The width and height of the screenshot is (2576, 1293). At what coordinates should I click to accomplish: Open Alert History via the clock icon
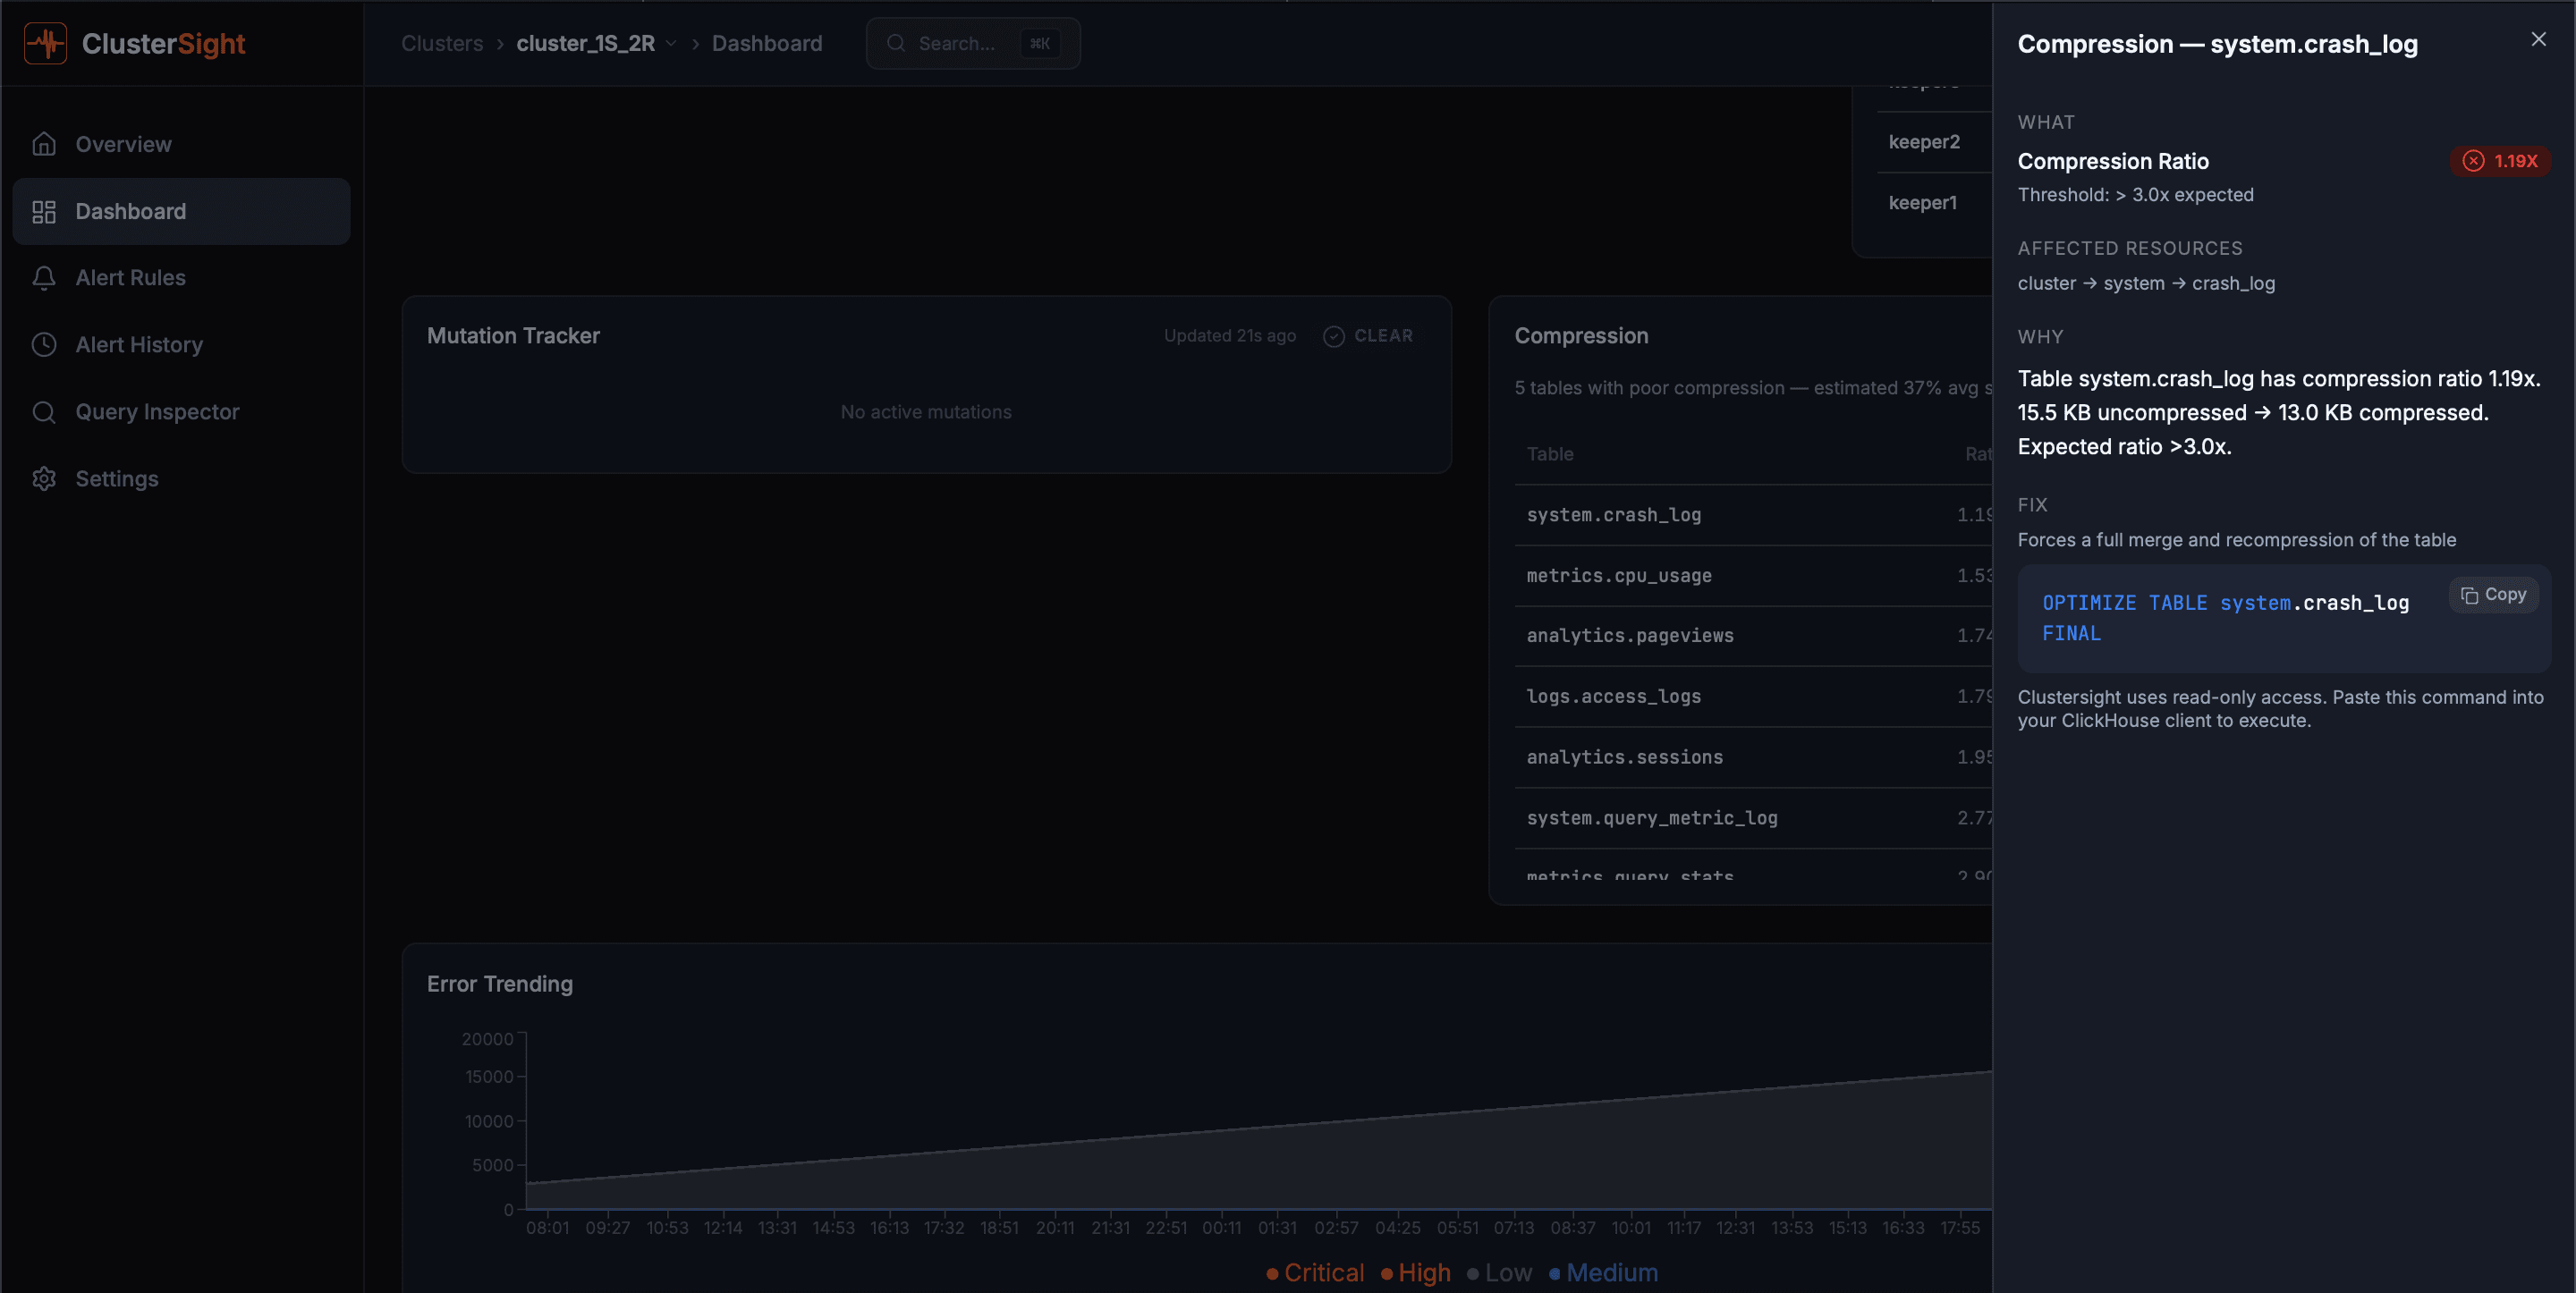(x=45, y=344)
